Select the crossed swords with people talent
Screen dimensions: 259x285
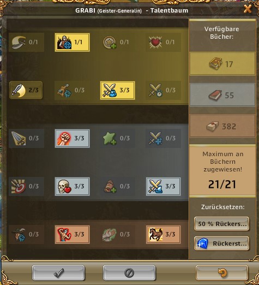[x=118, y=90]
